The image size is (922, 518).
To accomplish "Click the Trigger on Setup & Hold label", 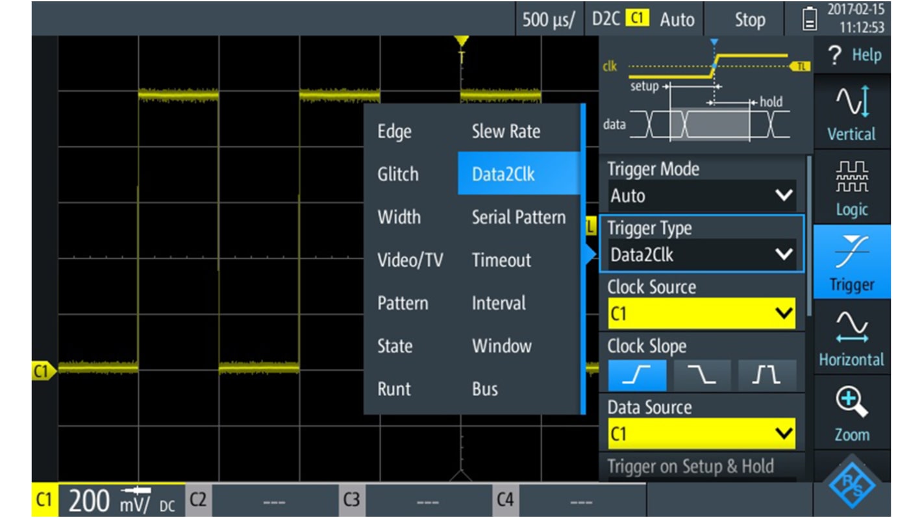I will tap(690, 466).
